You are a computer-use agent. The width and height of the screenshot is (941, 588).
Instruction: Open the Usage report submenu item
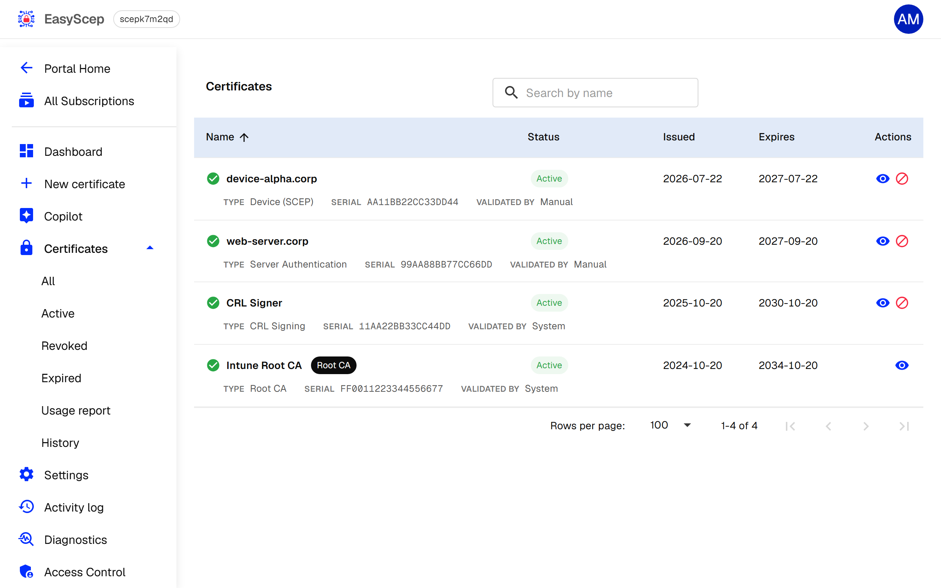pyautogui.click(x=76, y=410)
